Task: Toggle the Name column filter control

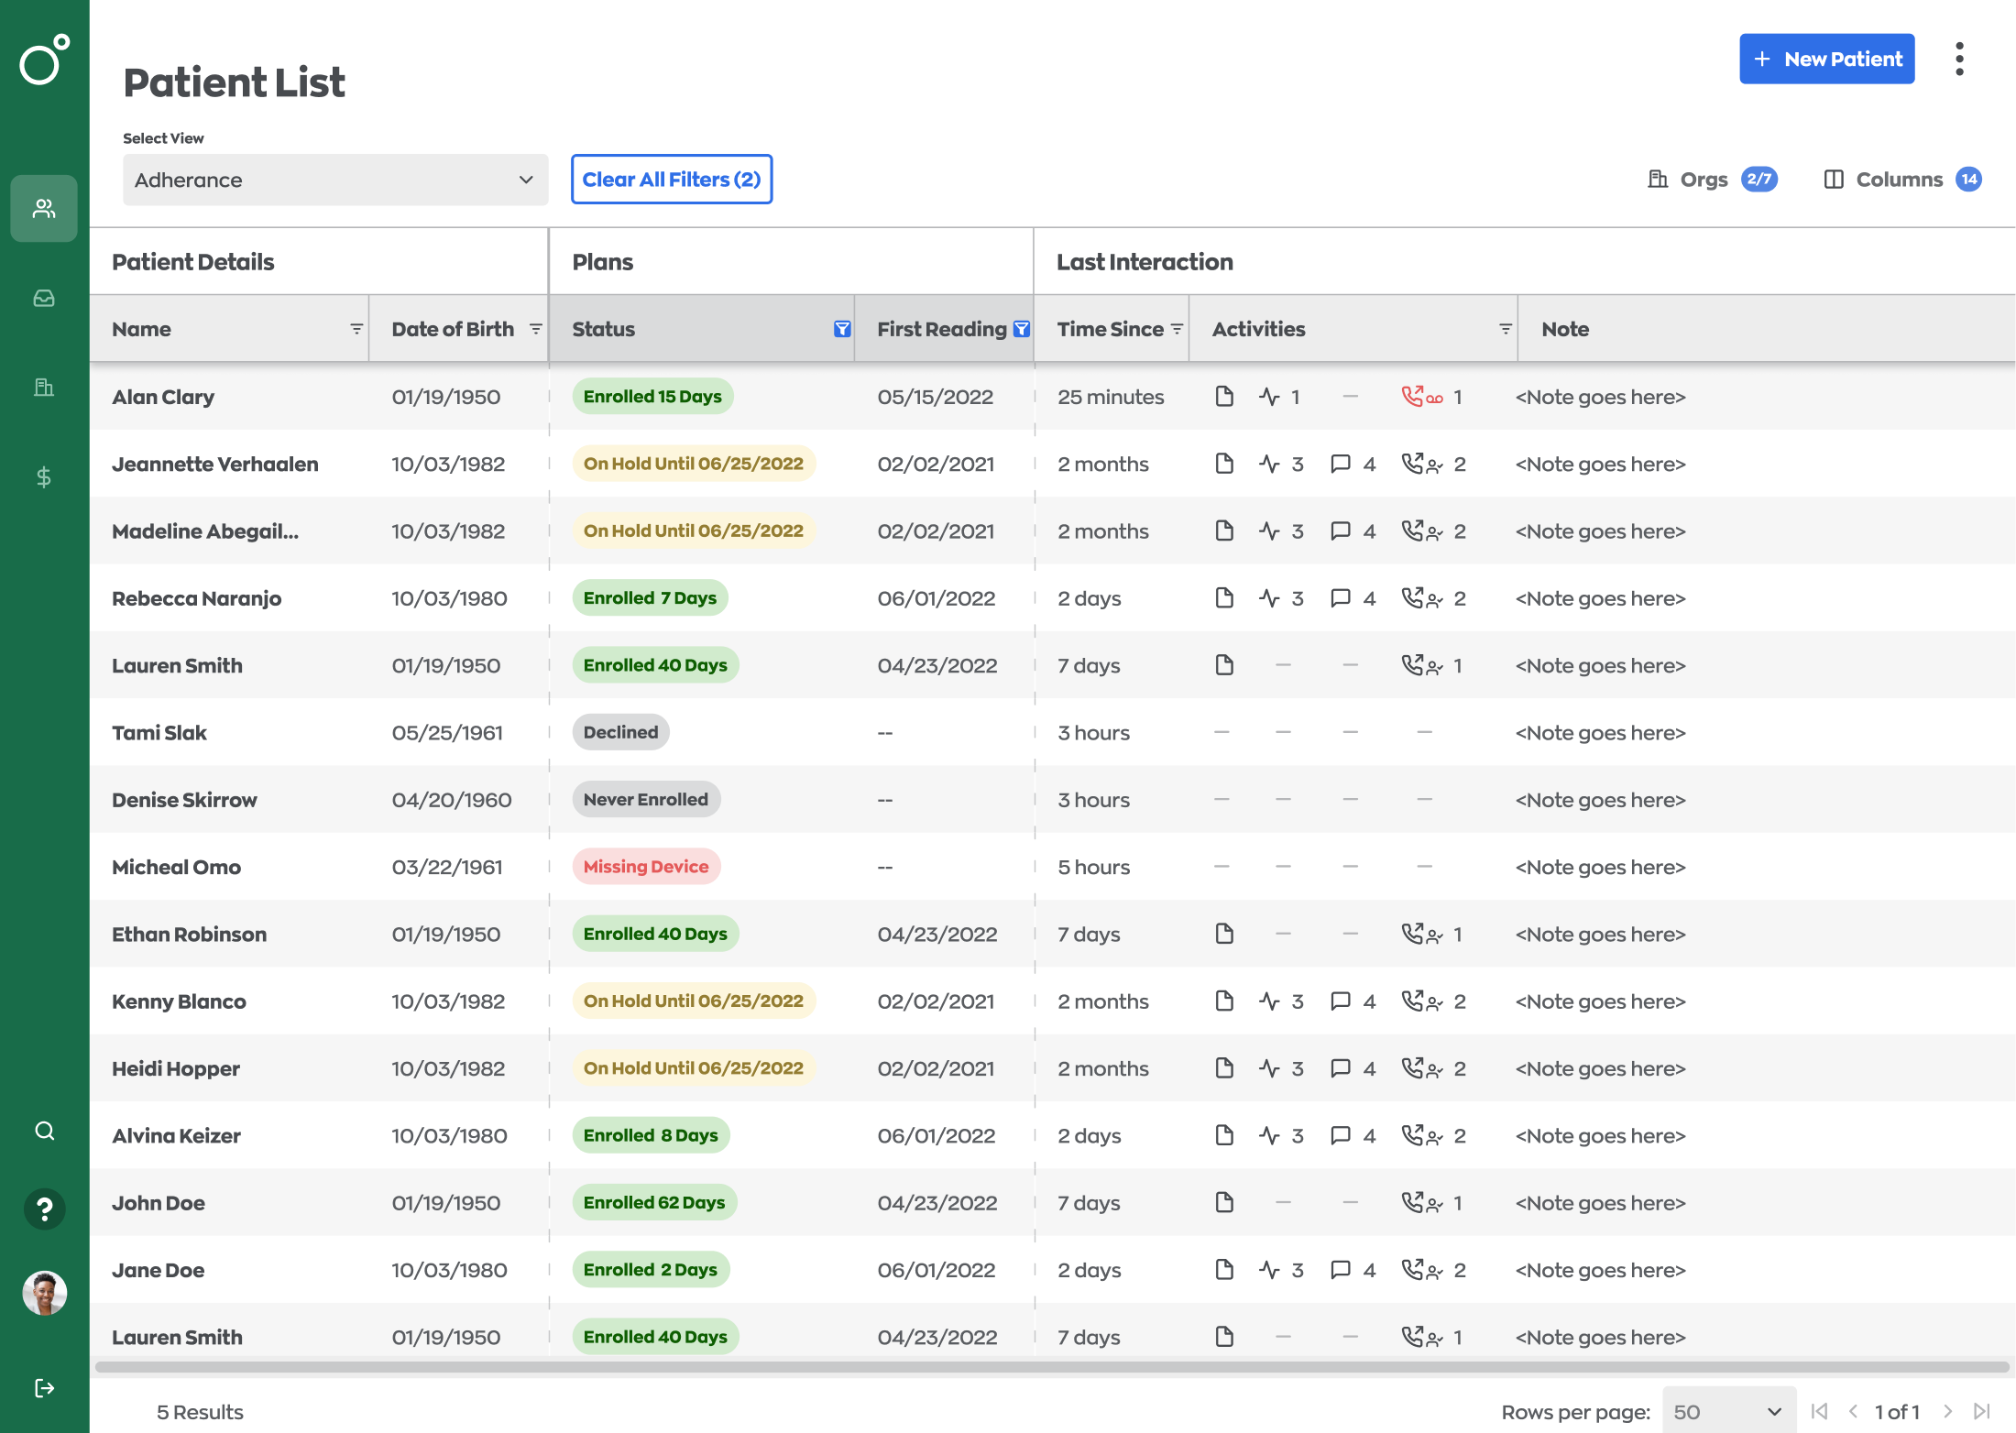Action: (x=356, y=328)
